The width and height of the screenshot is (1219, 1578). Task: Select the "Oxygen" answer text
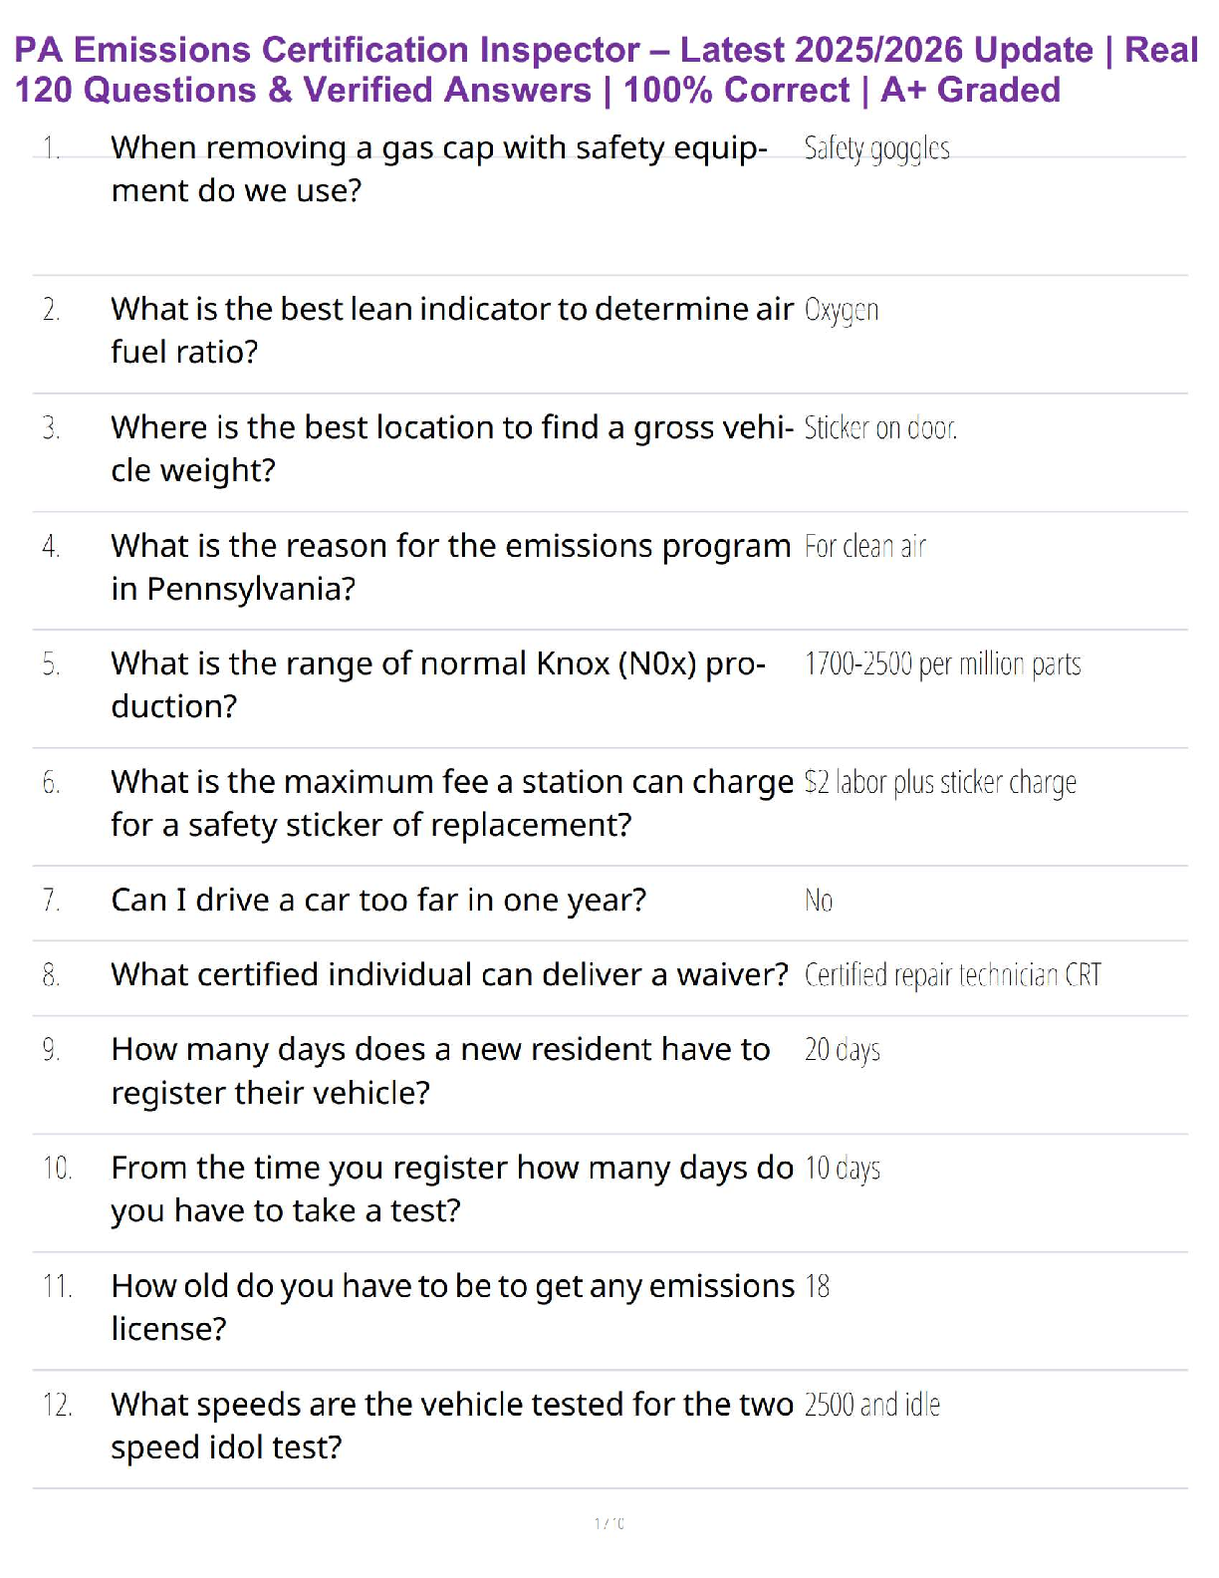841,310
